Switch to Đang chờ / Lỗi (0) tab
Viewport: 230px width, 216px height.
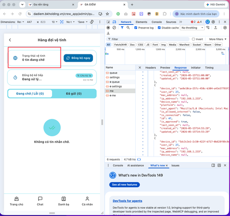click(30, 93)
